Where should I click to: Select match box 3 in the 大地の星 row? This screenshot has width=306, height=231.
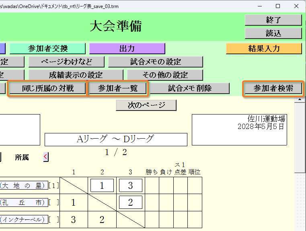tap(131, 185)
